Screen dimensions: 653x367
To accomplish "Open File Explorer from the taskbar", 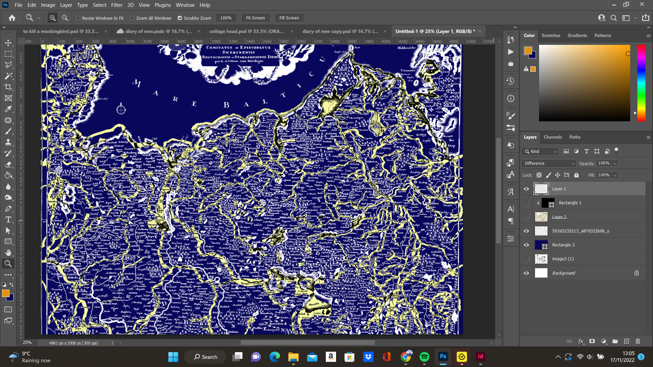I will [x=293, y=356].
